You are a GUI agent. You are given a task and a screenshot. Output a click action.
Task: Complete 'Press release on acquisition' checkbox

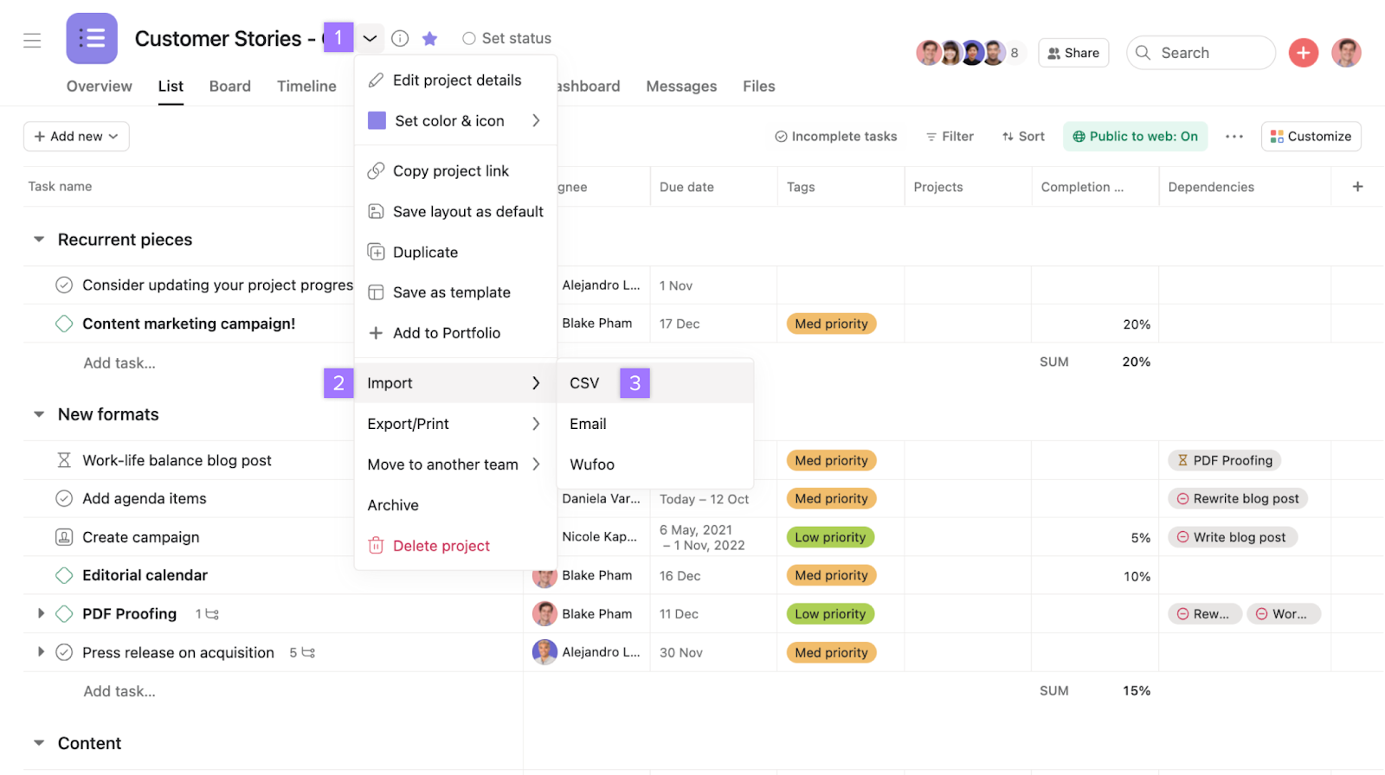[x=64, y=653]
